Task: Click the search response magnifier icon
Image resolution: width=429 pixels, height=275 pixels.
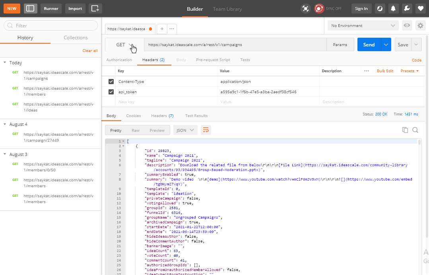Action: click(x=415, y=130)
